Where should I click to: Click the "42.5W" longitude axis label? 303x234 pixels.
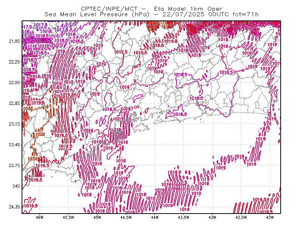click(x=241, y=217)
